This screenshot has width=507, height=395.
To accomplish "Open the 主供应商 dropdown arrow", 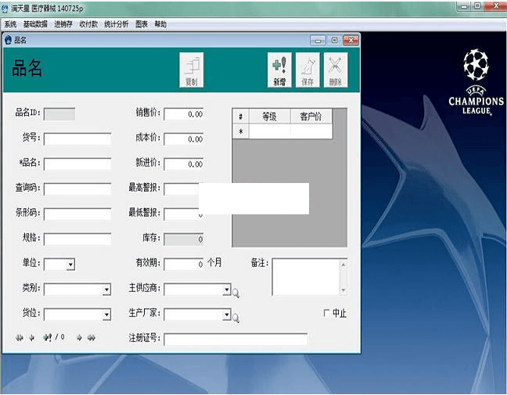I will click(x=226, y=290).
